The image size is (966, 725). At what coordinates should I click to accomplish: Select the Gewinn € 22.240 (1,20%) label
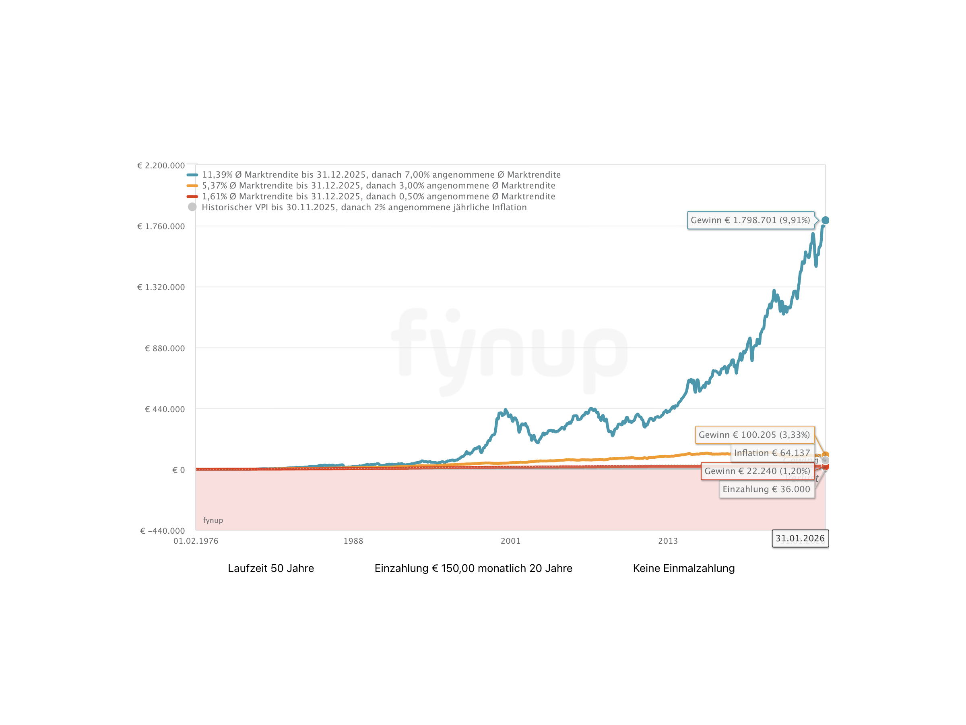click(x=757, y=471)
